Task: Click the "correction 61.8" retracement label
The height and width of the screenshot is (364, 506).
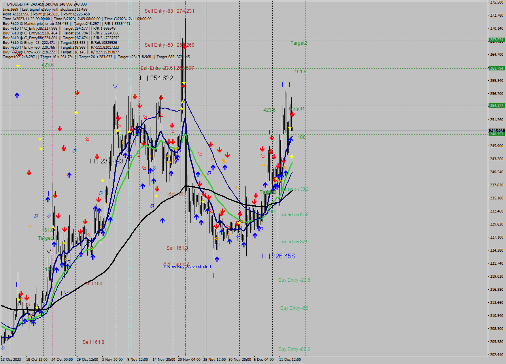Action: coord(294,214)
